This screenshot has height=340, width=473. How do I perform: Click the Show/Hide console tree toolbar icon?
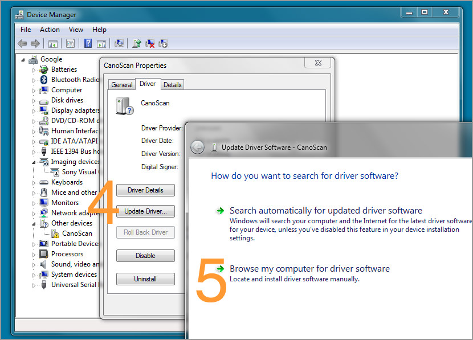point(53,44)
